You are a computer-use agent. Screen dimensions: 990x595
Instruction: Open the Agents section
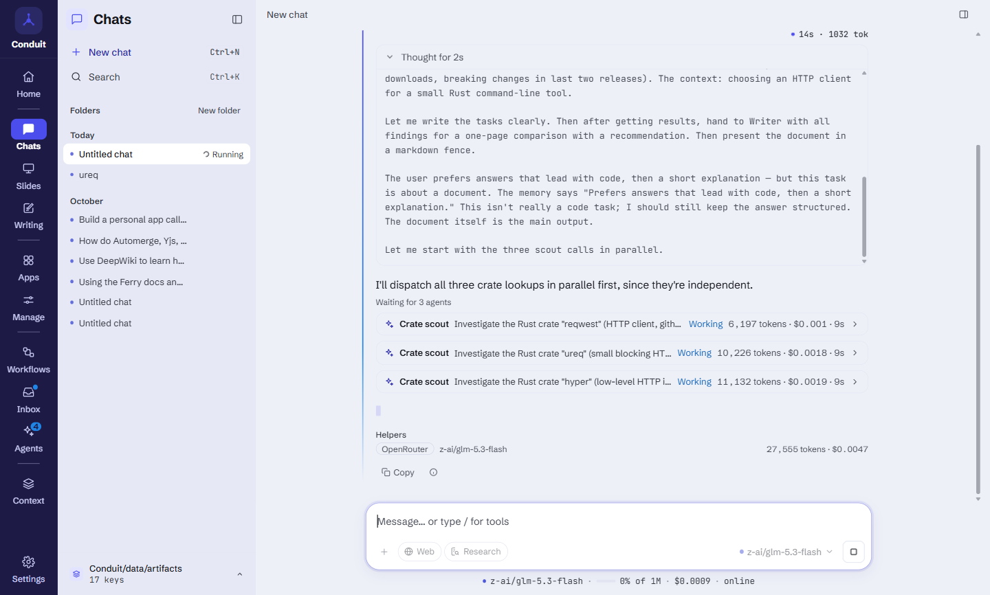[28, 439]
